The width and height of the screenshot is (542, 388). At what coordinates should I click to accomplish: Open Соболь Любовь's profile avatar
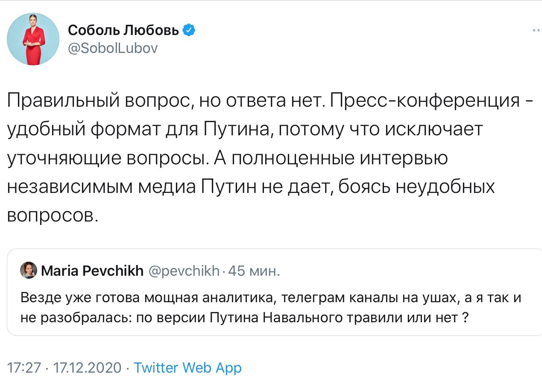click(x=33, y=39)
